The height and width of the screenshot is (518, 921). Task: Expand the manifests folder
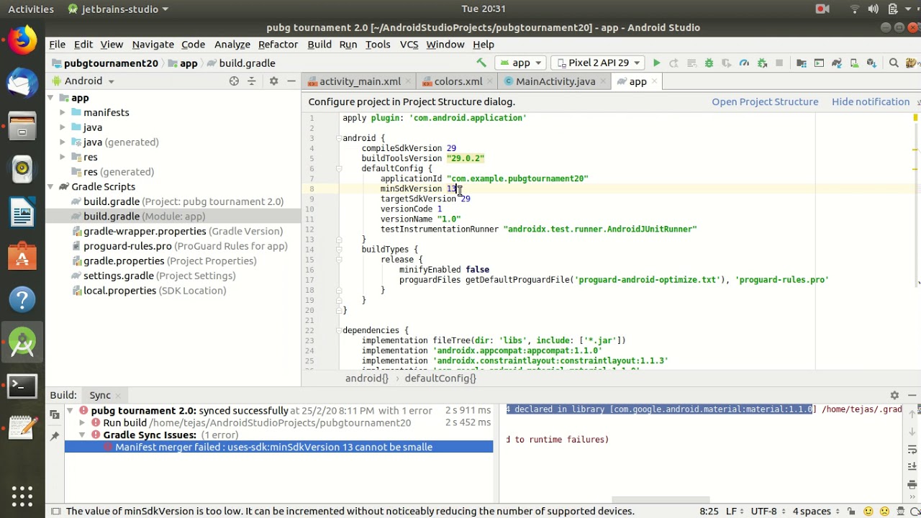point(63,113)
